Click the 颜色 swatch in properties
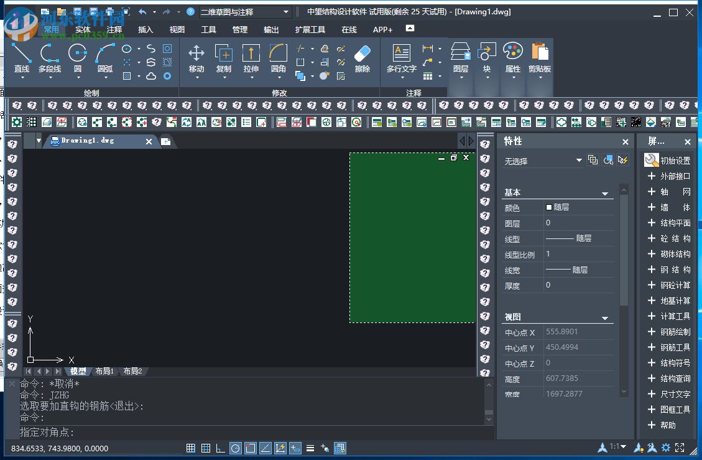 click(x=549, y=207)
